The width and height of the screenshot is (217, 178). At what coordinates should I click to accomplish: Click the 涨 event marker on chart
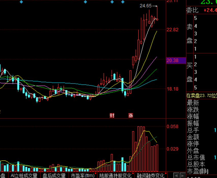click(131, 115)
